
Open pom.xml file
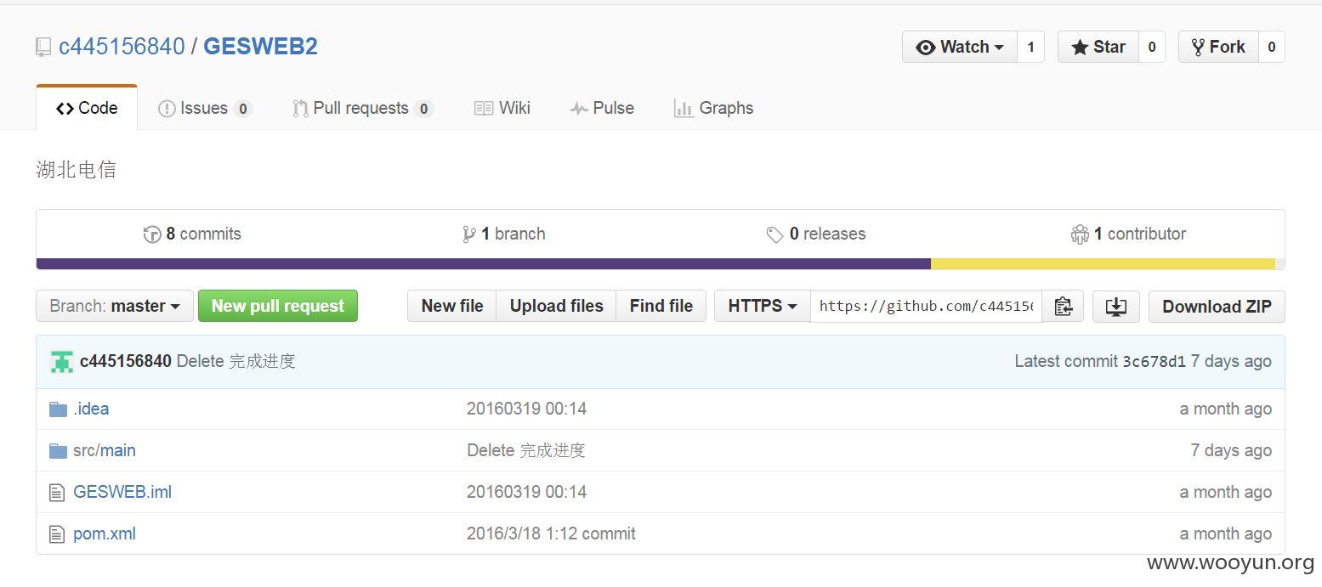click(x=105, y=534)
